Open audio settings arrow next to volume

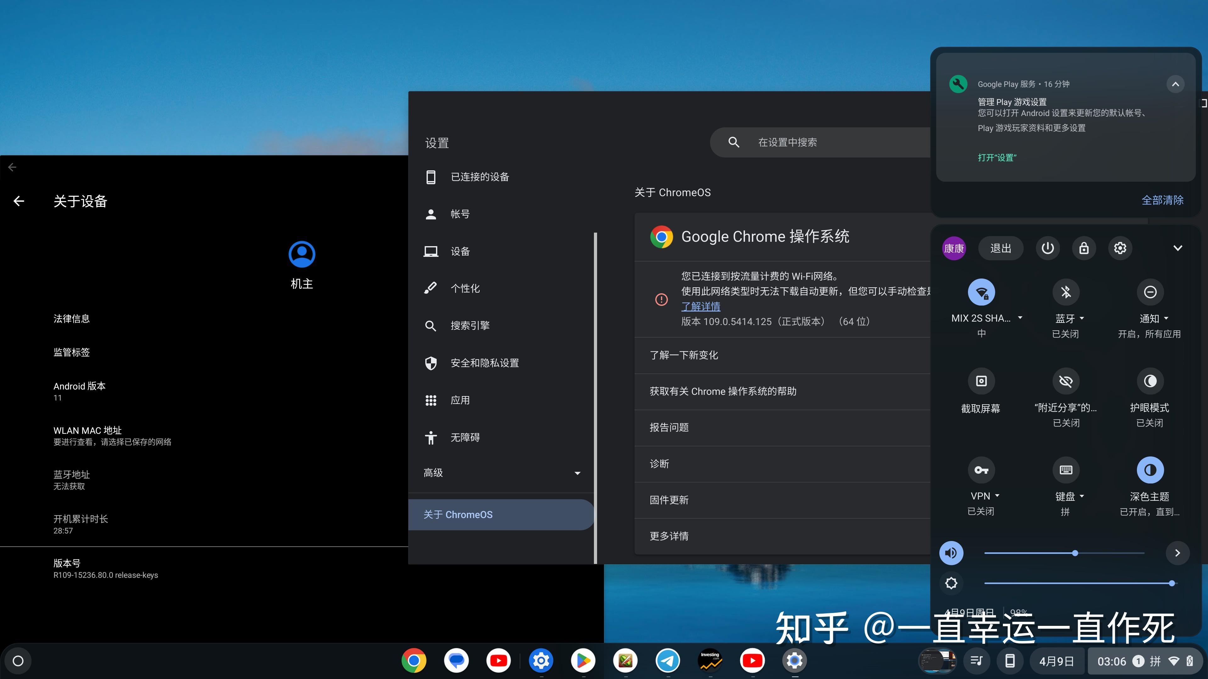click(x=1177, y=553)
